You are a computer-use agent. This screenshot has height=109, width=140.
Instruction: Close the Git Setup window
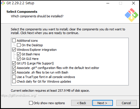[x=134, y=3]
